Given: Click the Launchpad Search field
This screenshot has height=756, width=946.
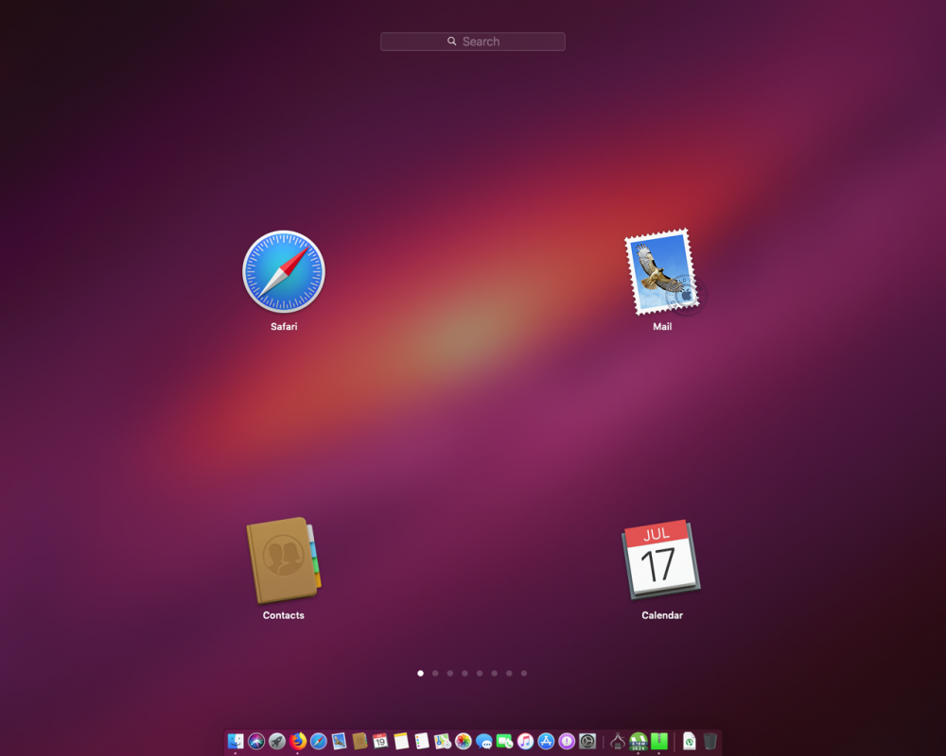Looking at the screenshot, I should click(473, 42).
